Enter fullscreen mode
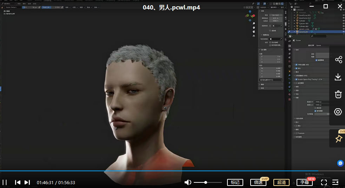The width and height of the screenshot is (345, 188). coord(324,182)
